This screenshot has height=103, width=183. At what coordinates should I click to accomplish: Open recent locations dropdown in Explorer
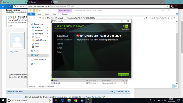tap(37, 18)
